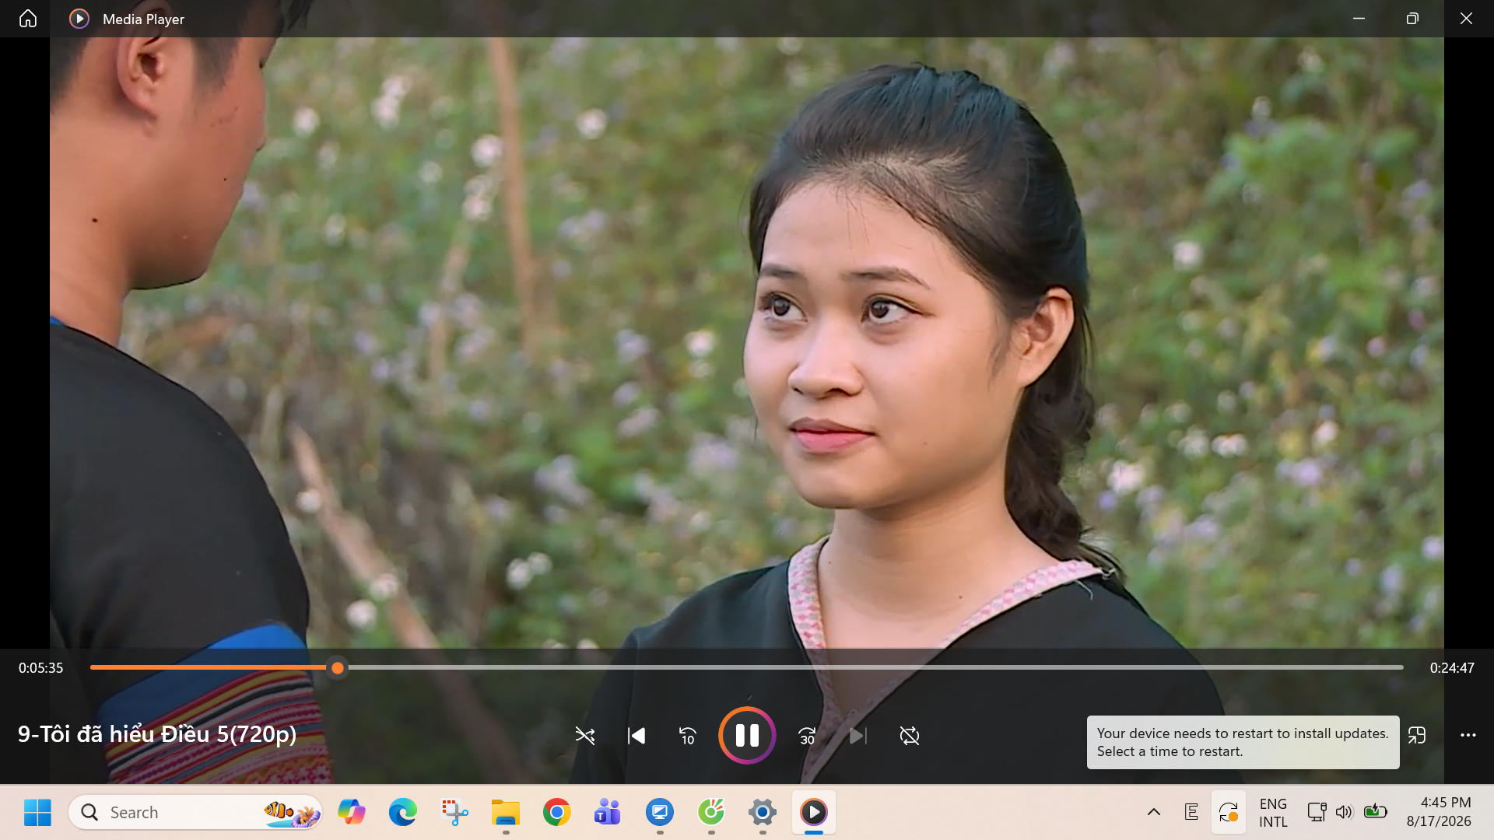Click the taskbar Search box
1494x840 pixels.
pos(195,813)
